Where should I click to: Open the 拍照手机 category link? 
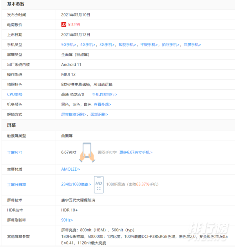[170, 45]
